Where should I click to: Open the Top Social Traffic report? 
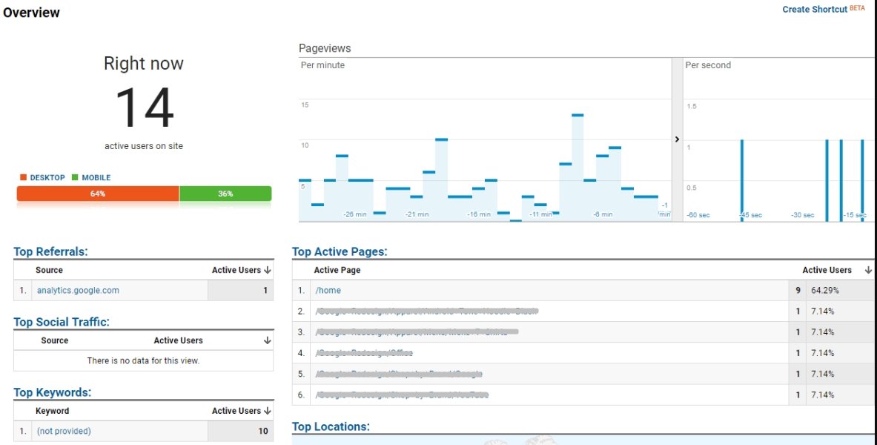62,322
